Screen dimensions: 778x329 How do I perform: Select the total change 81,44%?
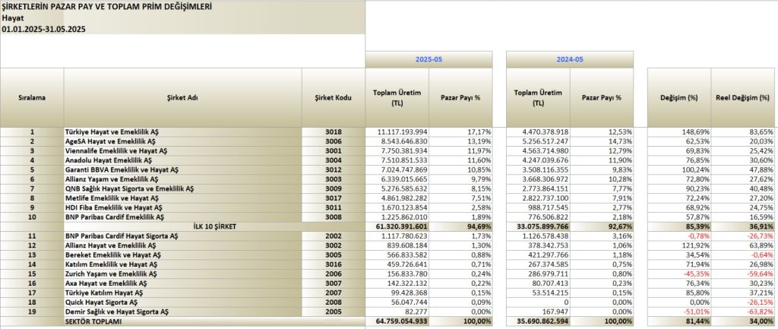[678, 321]
